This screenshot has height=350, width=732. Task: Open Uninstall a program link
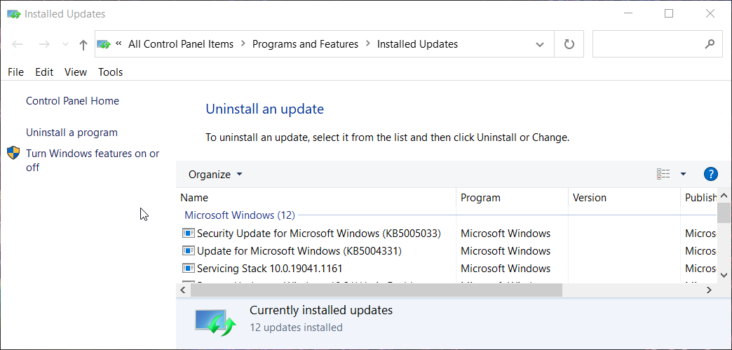tap(72, 133)
